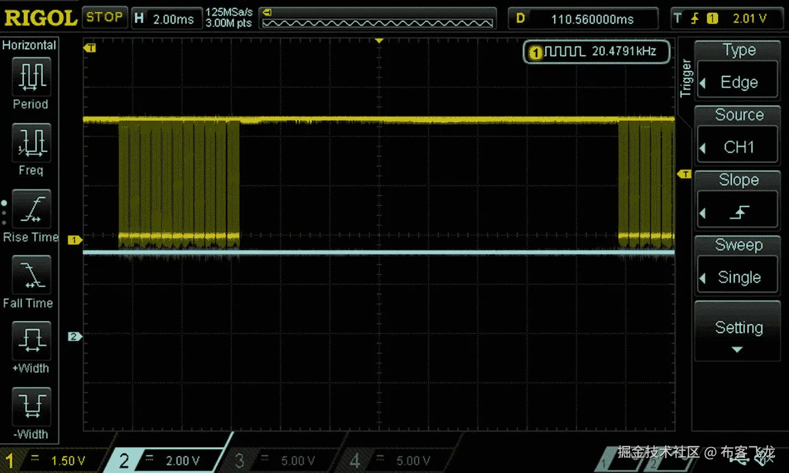
Task: Click the RIGOL logo
Action: coord(40,18)
